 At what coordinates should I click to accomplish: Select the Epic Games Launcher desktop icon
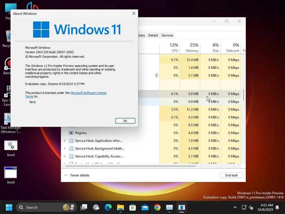[7, 95]
